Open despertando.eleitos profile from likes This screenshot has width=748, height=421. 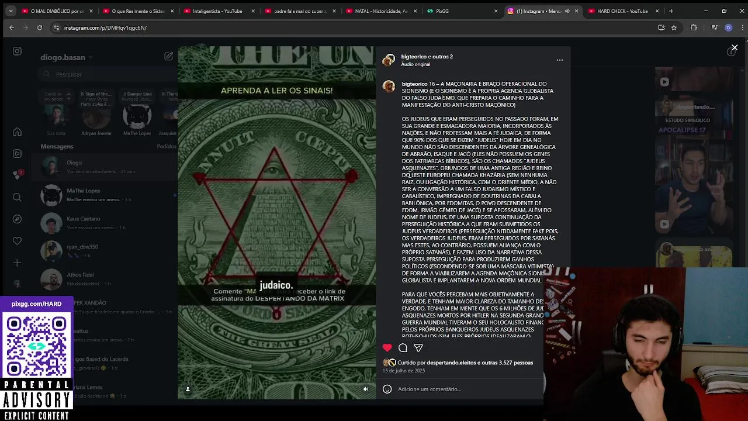(x=451, y=363)
